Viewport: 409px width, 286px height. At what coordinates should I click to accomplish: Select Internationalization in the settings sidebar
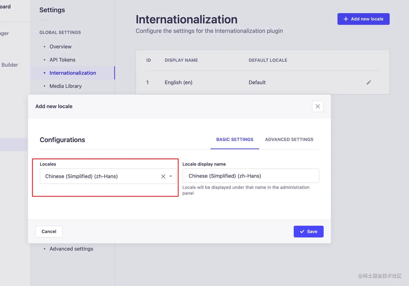pos(73,73)
